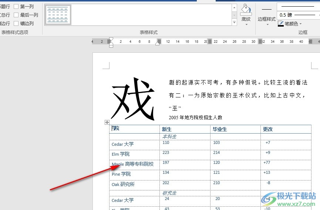320x210 pixels.
Task: Click the value 103 cell
Action: pos(235,145)
